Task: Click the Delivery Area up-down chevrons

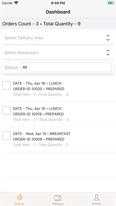Action: coord(108,38)
